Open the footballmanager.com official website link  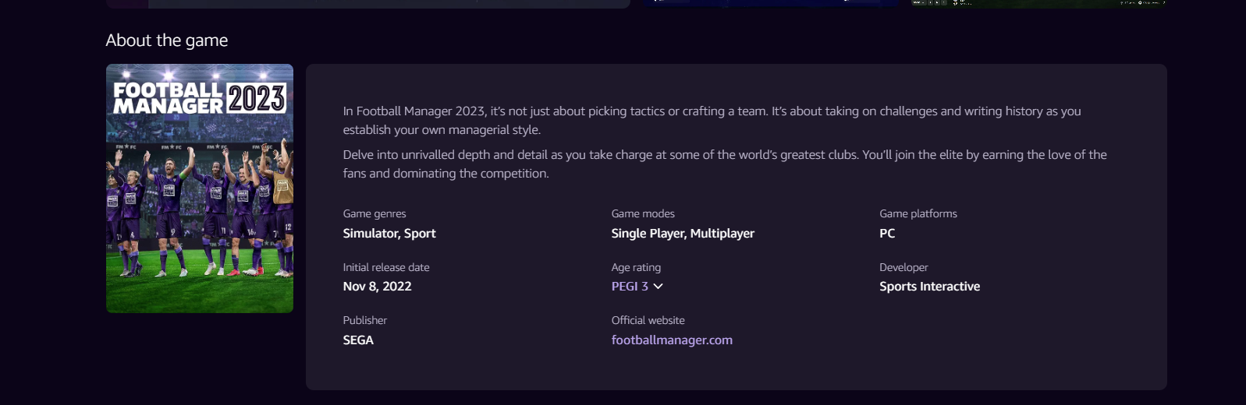pos(672,340)
